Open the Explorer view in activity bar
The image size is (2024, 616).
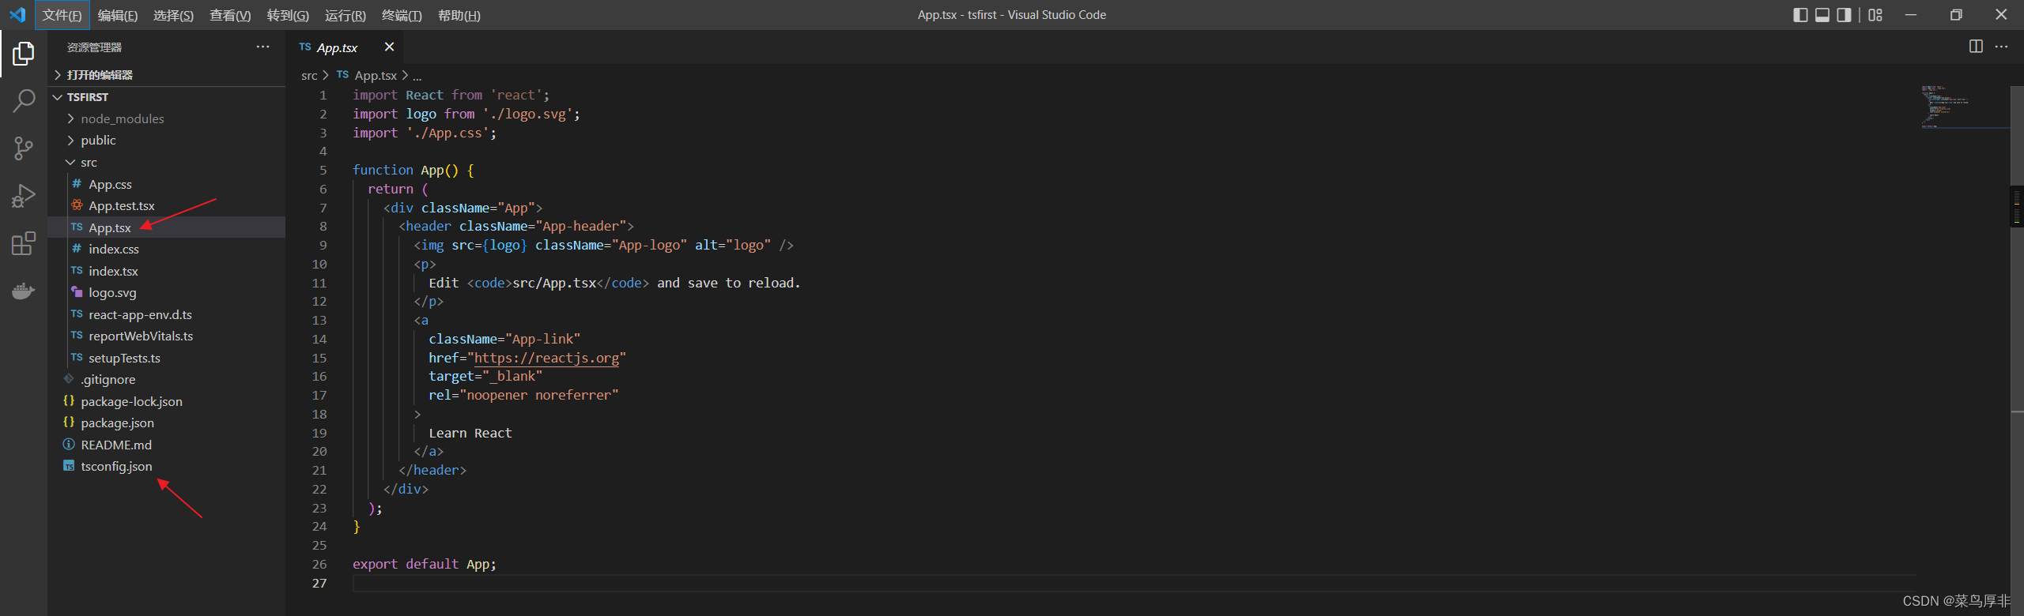click(x=24, y=54)
